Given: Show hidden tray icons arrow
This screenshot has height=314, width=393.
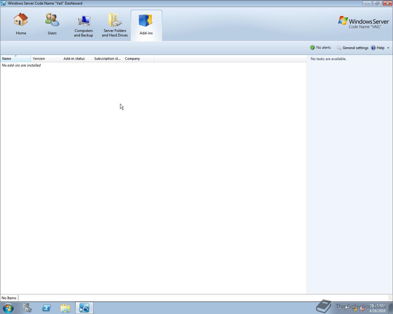Looking at the screenshot, I should 340,308.
